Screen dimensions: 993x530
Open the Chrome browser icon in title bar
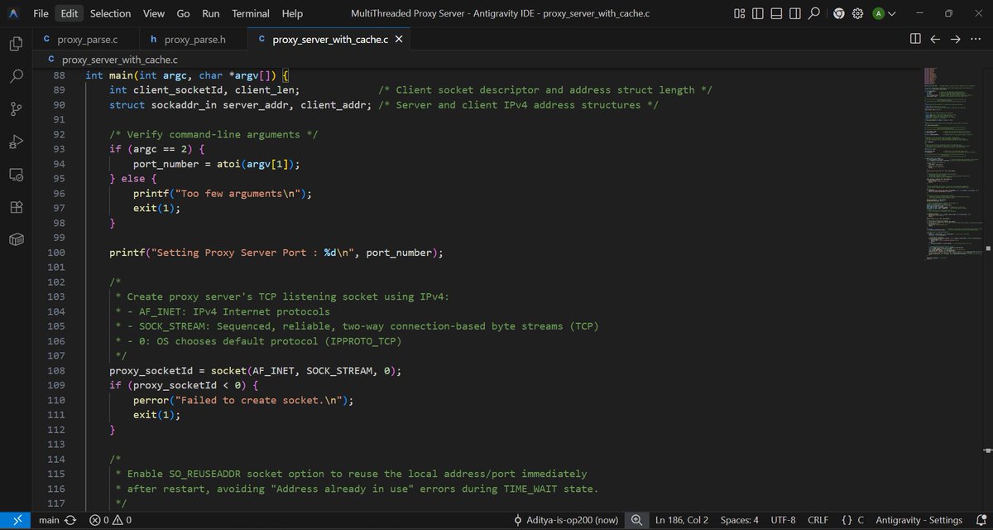(839, 13)
